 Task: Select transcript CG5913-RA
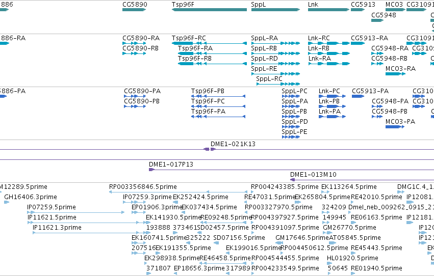point(358,43)
